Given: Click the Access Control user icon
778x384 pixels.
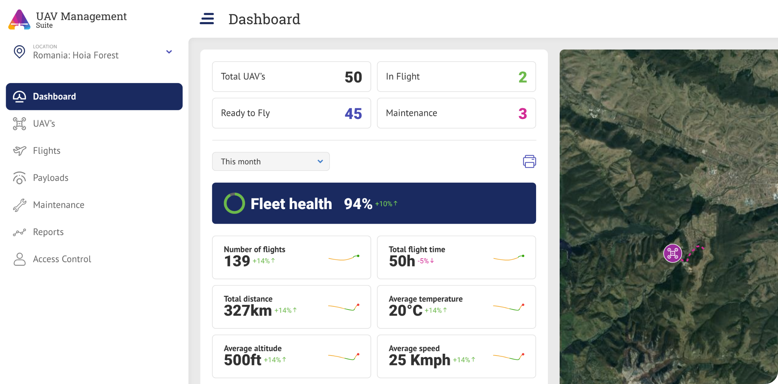Looking at the screenshot, I should click(x=19, y=259).
